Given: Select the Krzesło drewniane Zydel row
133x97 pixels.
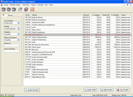Looking at the screenshot, I should pos(77,57).
